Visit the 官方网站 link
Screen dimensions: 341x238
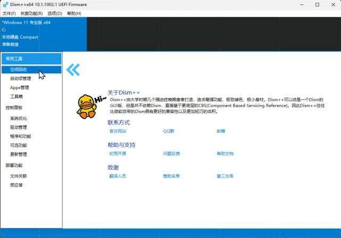pos(118,131)
